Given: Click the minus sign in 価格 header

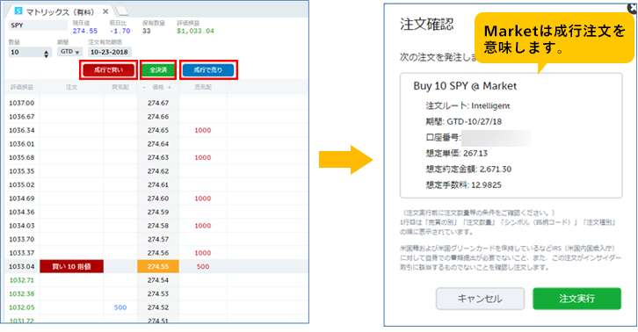Looking at the screenshot, I should 144,88.
